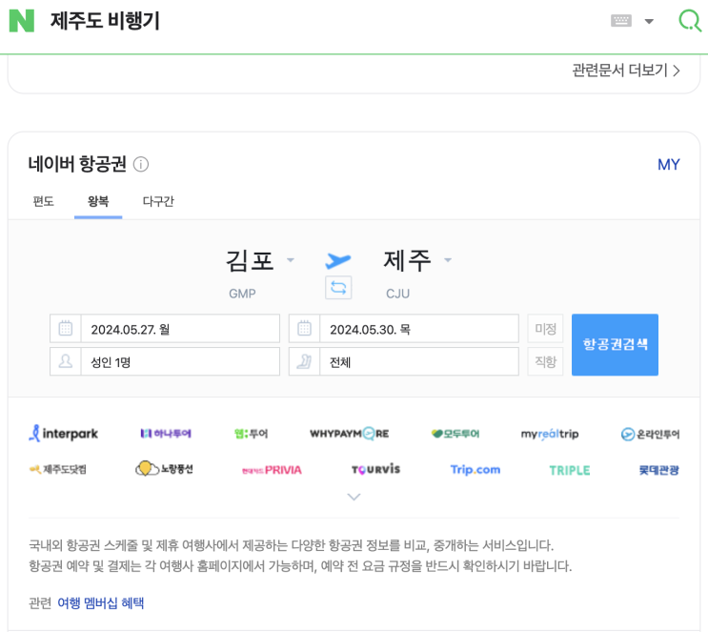Change passenger count 성인 1명
This screenshot has height=632, width=708.
click(180, 361)
